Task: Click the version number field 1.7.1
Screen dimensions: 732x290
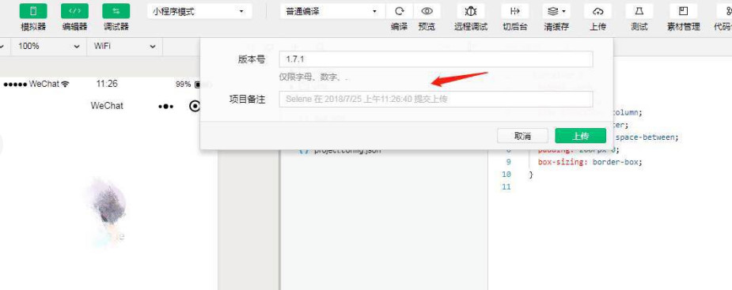Action: point(436,59)
